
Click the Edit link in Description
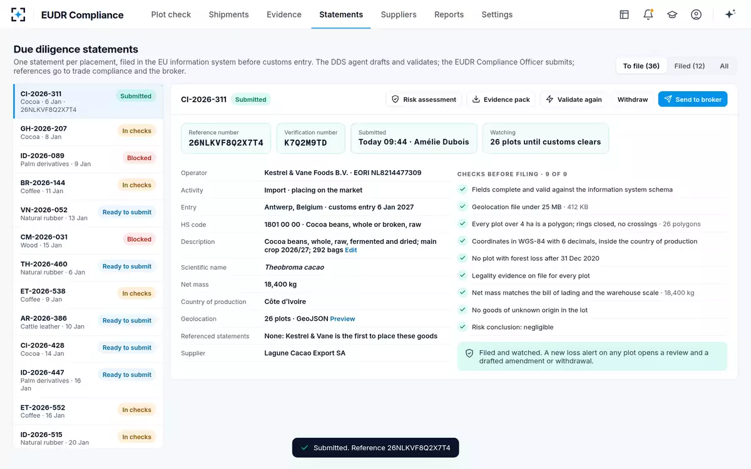pyautogui.click(x=351, y=250)
